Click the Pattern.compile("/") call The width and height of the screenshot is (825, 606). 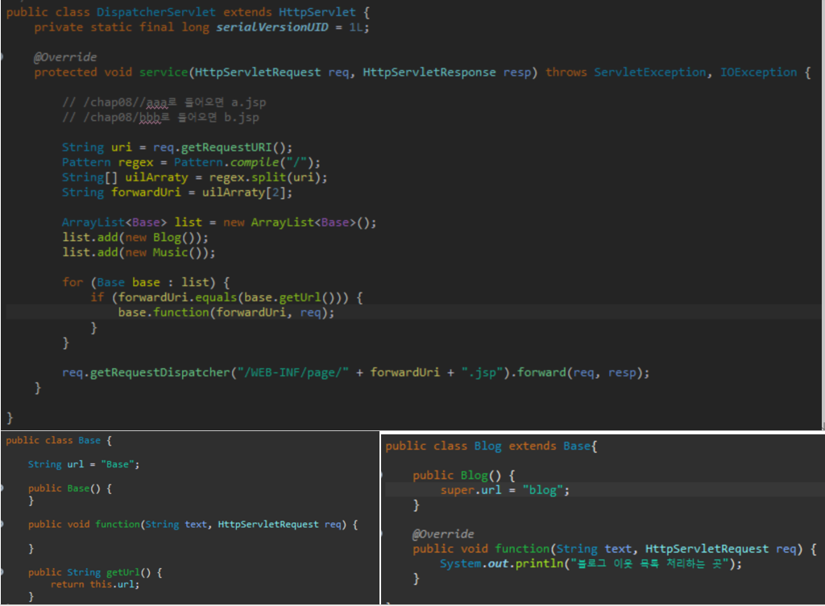click(x=243, y=163)
